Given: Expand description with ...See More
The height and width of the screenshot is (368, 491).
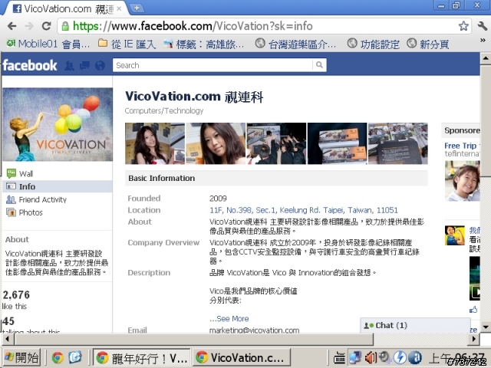Looking at the screenshot, I should point(229,319).
